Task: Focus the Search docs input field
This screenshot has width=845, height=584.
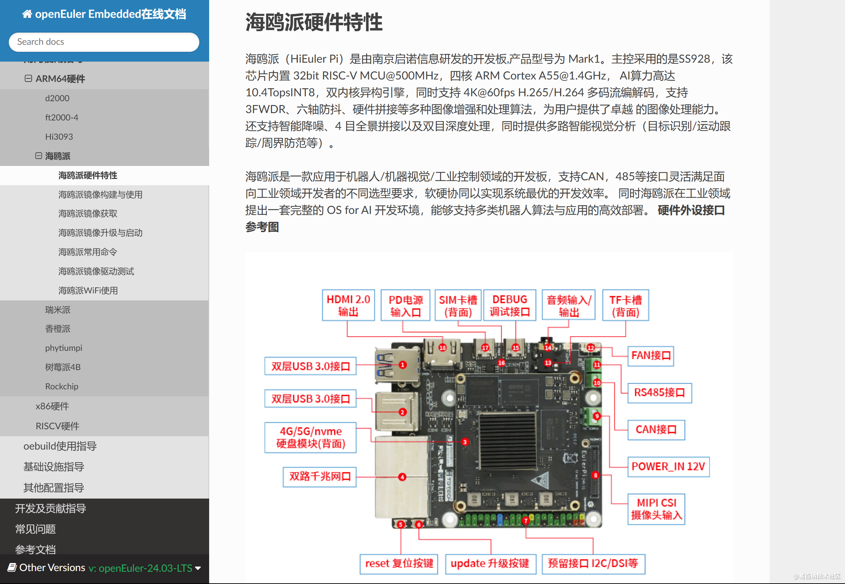Action: (x=104, y=42)
